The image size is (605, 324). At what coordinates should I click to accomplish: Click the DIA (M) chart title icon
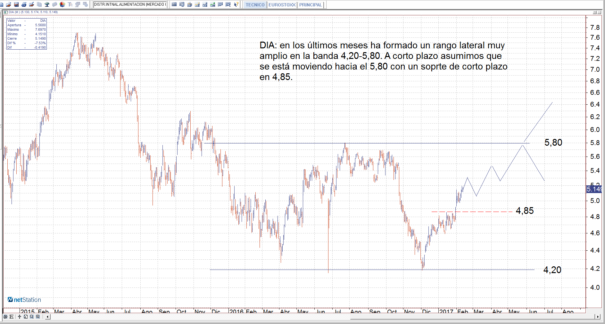coord(5,12)
